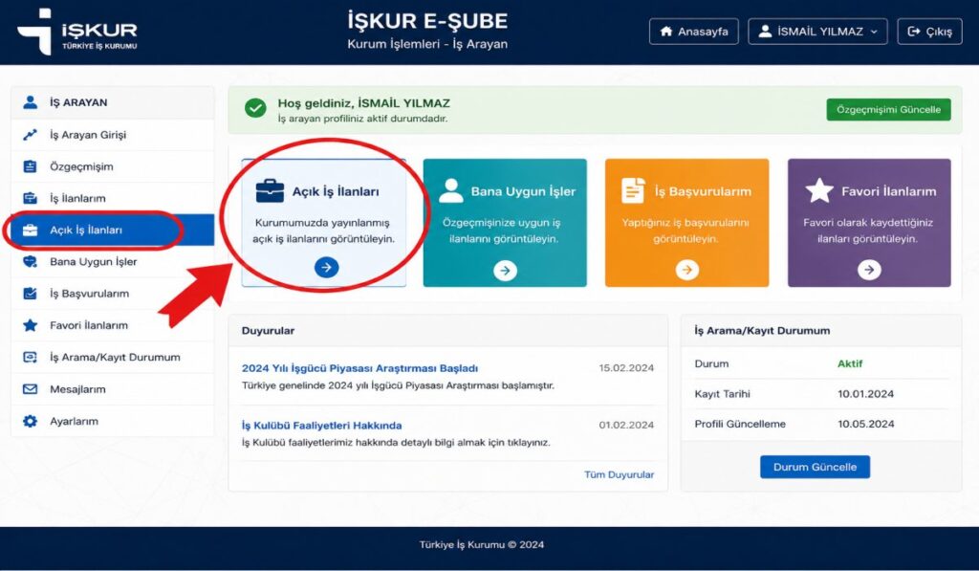This screenshot has height=571, width=979.
Task: Click the Durum Güncelle button
Action: click(x=815, y=467)
